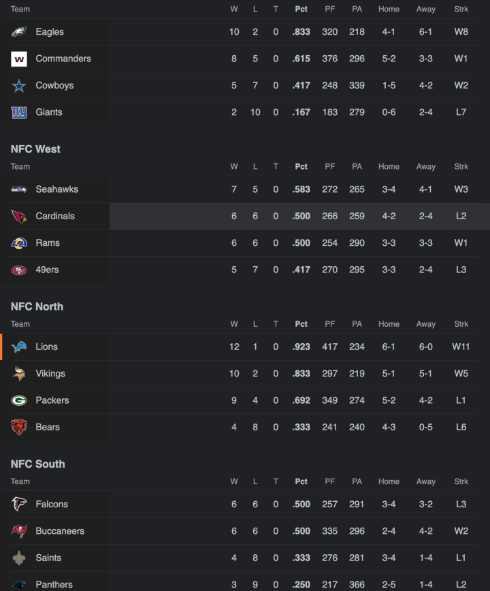Select the Packers G logo
This screenshot has height=591, width=490.
tap(19, 400)
